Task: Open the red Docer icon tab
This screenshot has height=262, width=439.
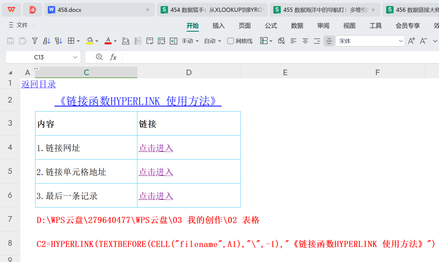Action: click(33, 10)
